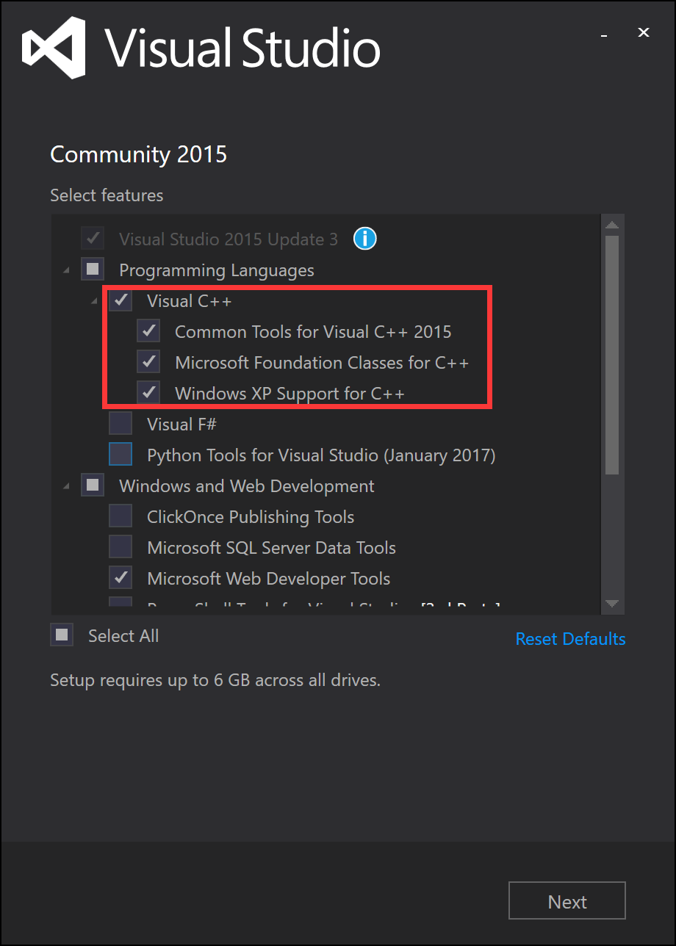Screen dimensions: 676x946
Task: Check Python Tools for Visual Studio
Action: [x=121, y=455]
